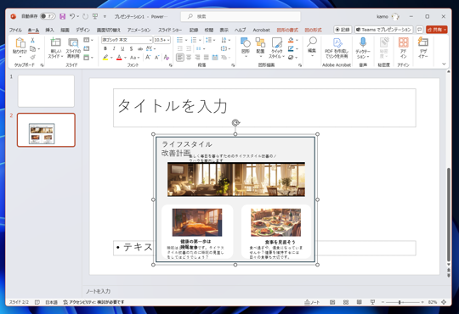
Task: Click the Cut scissors icon
Action: click(x=32, y=40)
